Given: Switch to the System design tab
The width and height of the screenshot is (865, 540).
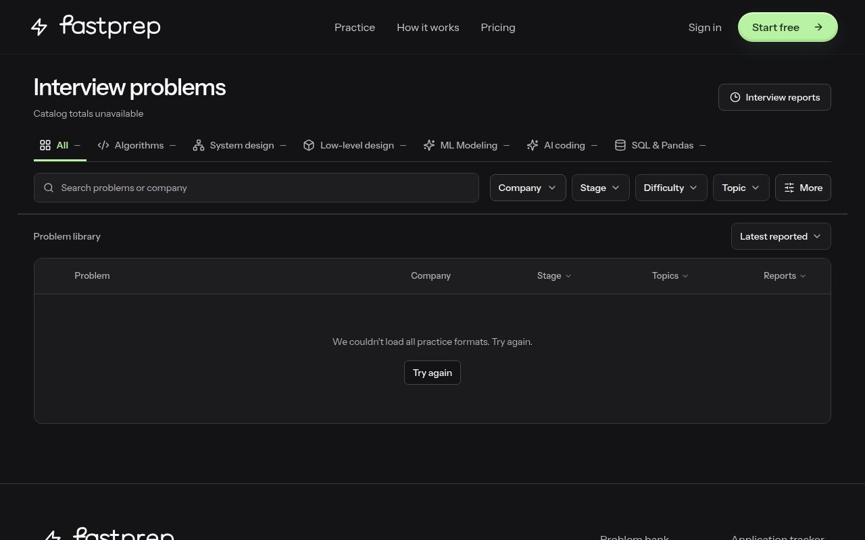Looking at the screenshot, I should 240,145.
